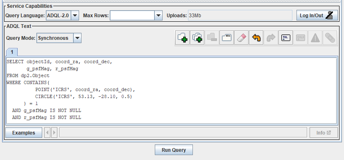344x160 pixels.
Task: Click the 'SELECT objectId, coord_ra, coord_dec,' line
Action: (59, 62)
